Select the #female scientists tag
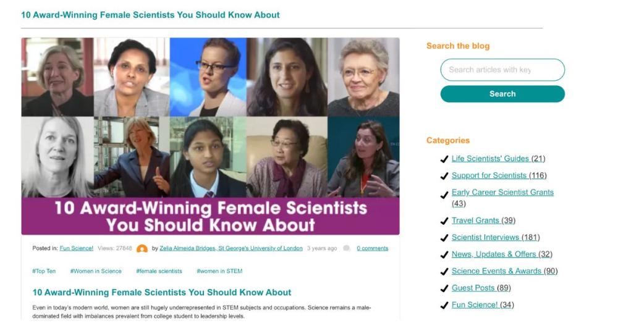 click(159, 271)
